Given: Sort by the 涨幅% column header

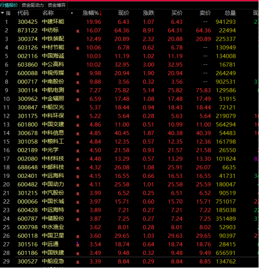Looking at the screenshot, I should pyautogui.click(x=91, y=13).
